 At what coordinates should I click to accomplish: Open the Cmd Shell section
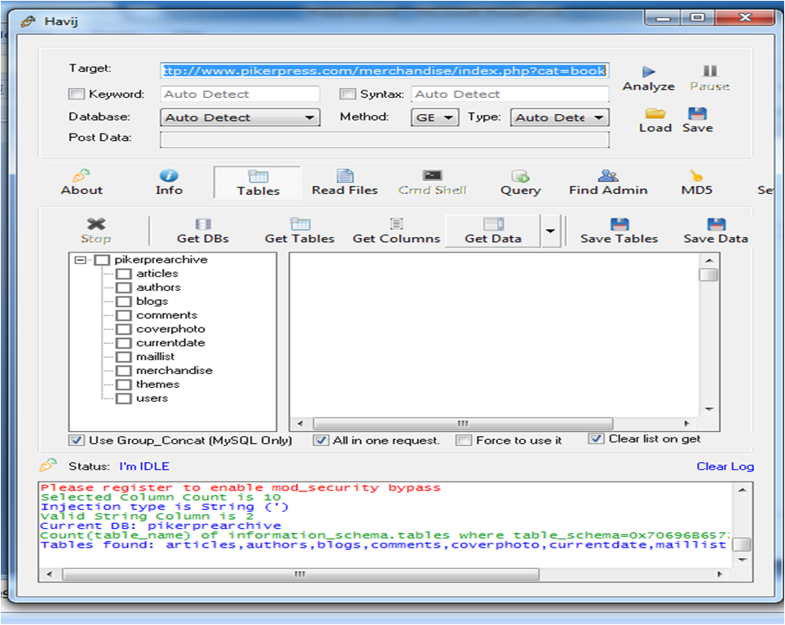[433, 183]
